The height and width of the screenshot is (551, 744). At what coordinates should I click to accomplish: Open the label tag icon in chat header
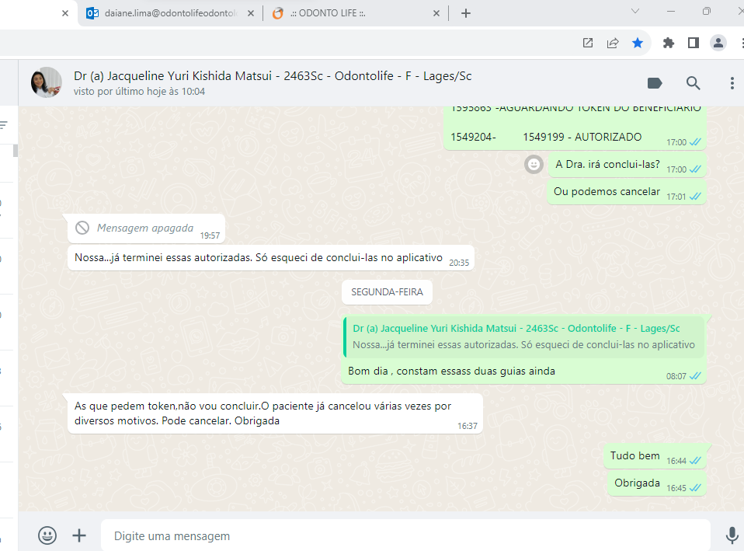655,84
